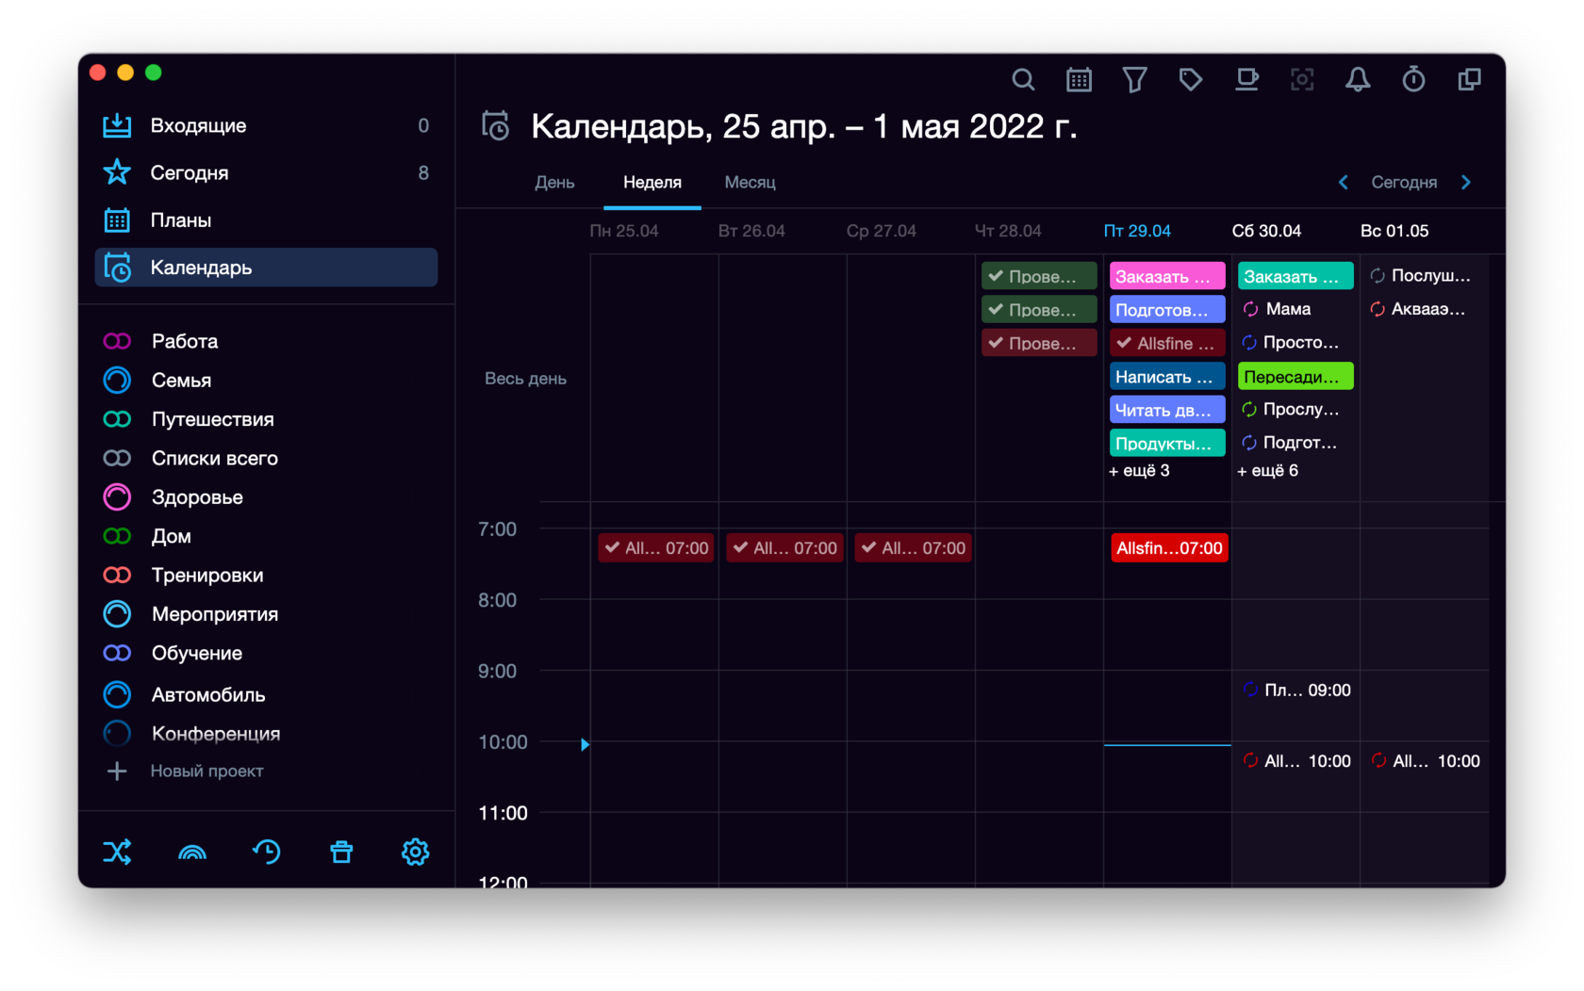Open Сегодня list
Screen dimensions: 1584x991
pyautogui.click(x=266, y=172)
